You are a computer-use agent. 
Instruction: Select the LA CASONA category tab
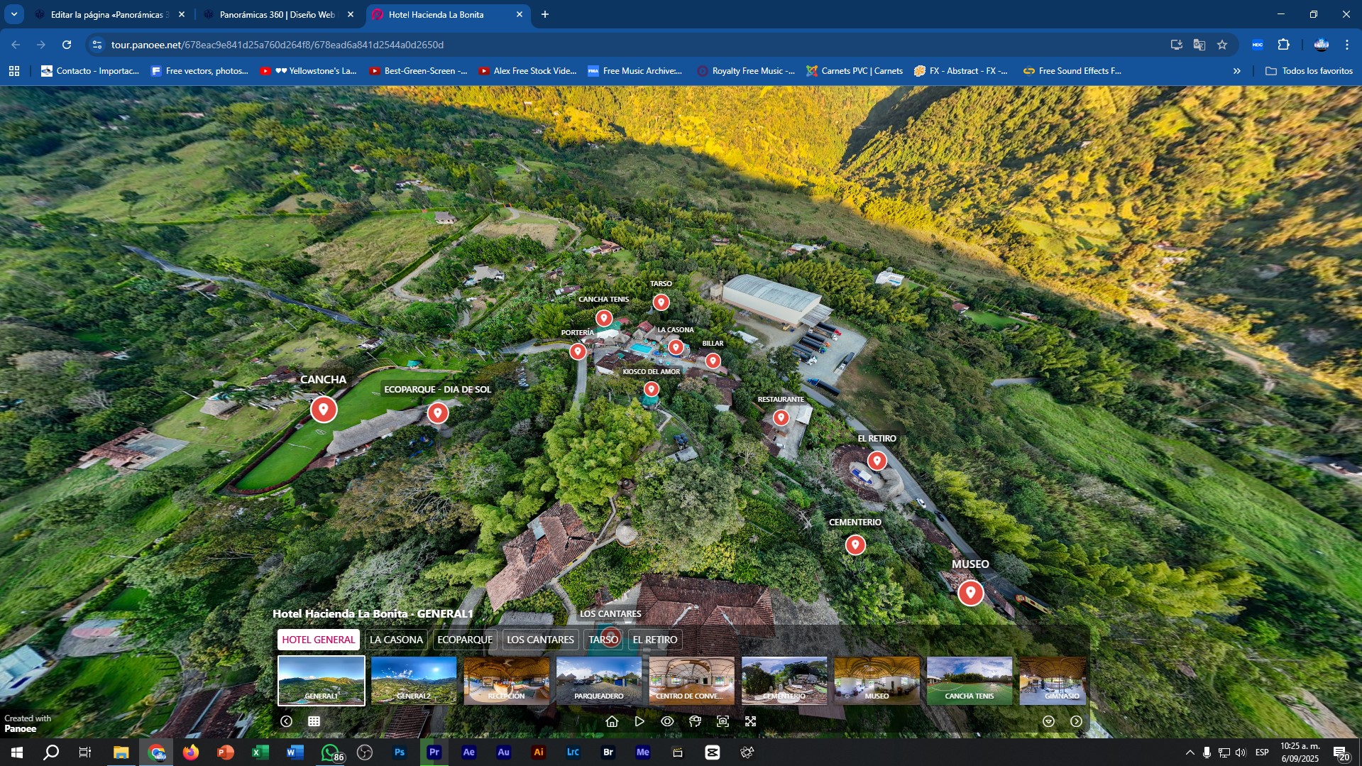click(396, 640)
